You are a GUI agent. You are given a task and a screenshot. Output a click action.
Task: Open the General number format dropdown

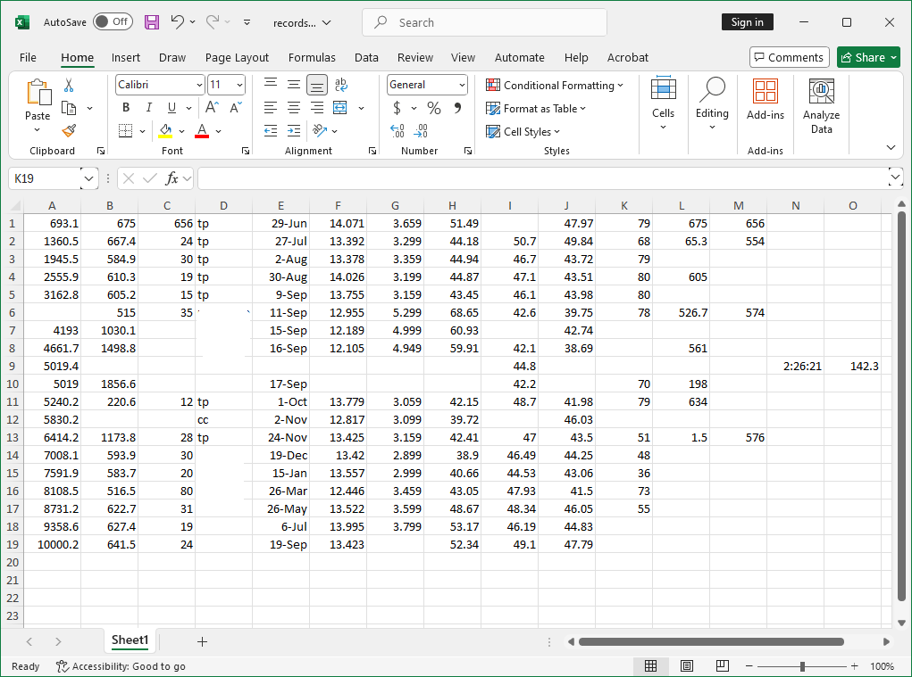pos(462,85)
